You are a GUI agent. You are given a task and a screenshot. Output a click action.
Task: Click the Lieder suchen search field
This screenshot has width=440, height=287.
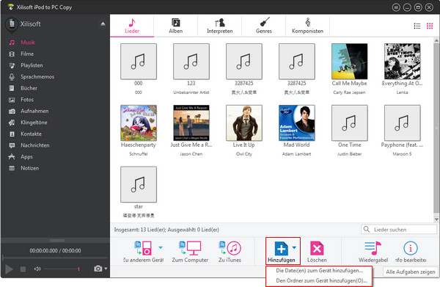(x=399, y=230)
